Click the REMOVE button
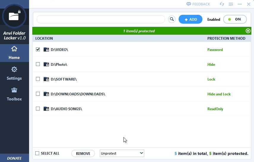 83,153
